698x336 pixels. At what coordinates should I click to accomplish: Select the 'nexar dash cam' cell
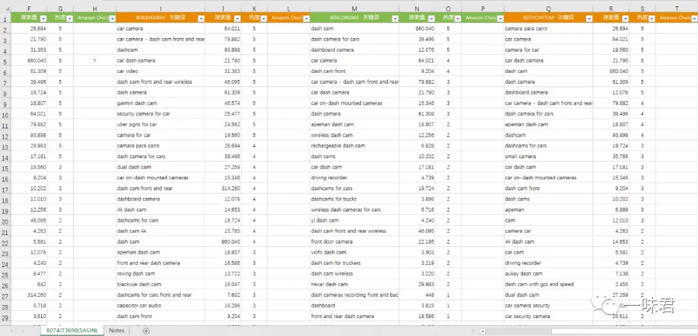(x=354, y=284)
